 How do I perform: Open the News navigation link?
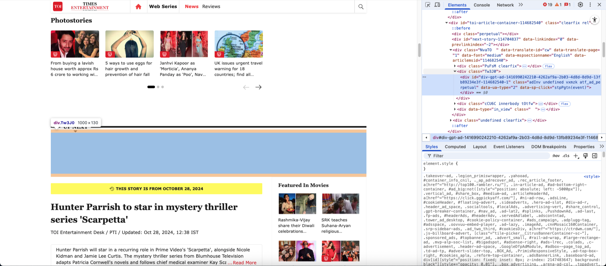tap(192, 6)
